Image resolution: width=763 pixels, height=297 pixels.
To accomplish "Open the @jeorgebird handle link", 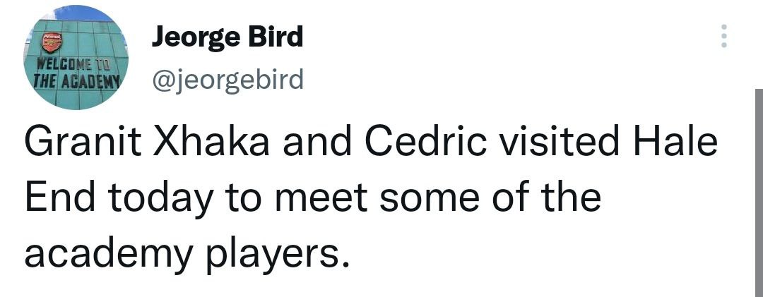I will (x=227, y=80).
